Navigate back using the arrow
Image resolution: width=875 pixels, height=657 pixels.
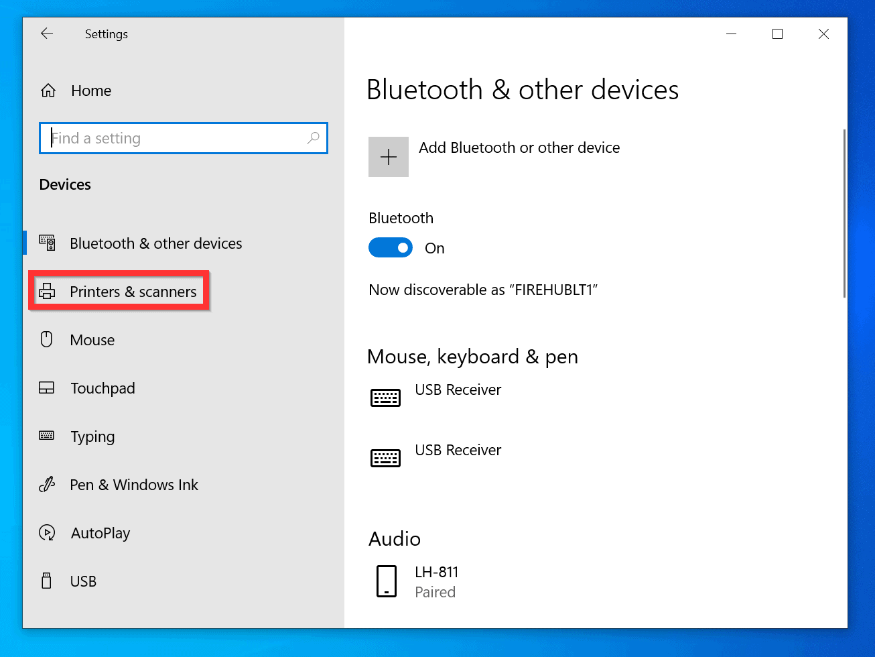click(47, 34)
